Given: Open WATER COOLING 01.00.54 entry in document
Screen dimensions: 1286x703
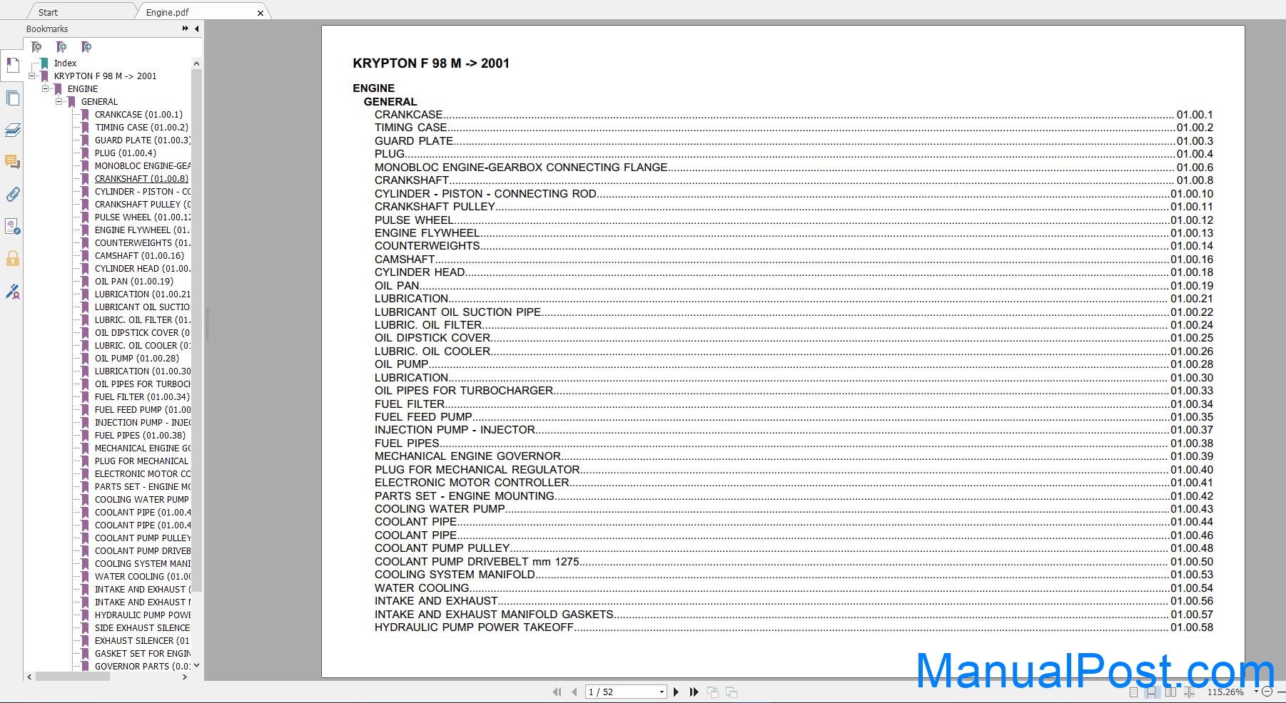Looking at the screenshot, I should pyautogui.click(x=794, y=587).
